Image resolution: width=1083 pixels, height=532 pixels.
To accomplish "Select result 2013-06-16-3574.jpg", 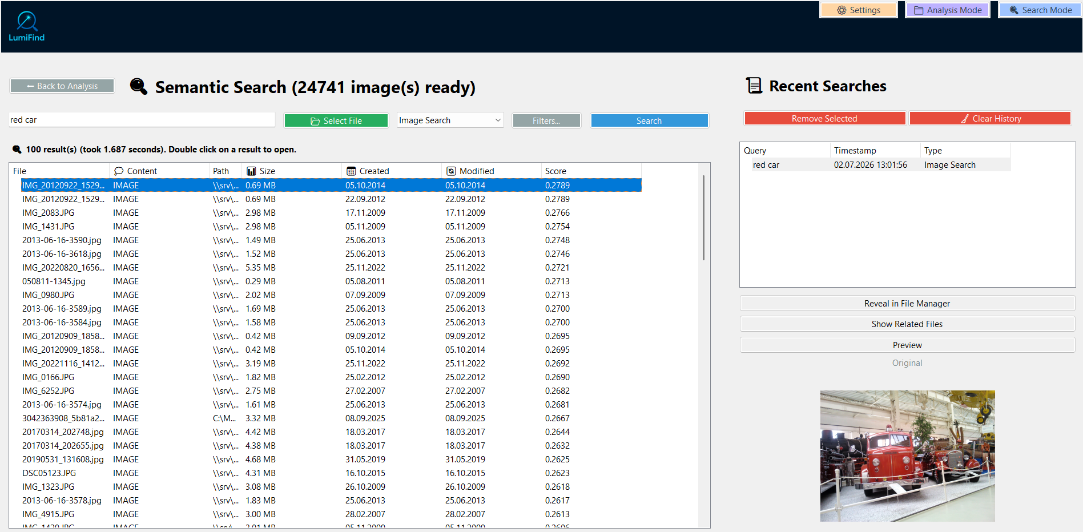I will 331,405.
